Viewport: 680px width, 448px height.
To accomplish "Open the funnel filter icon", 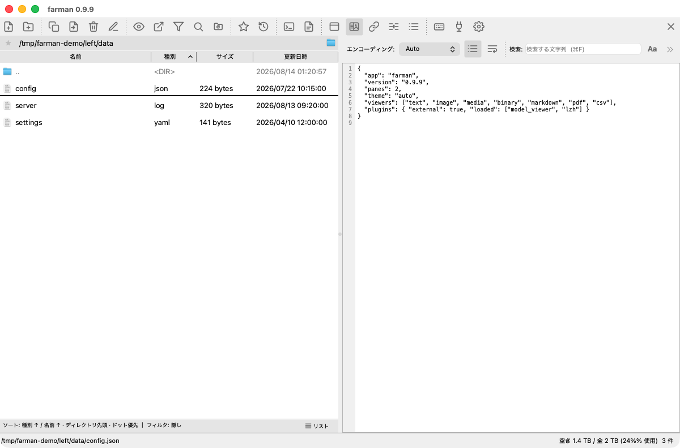I will click(178, 27).
